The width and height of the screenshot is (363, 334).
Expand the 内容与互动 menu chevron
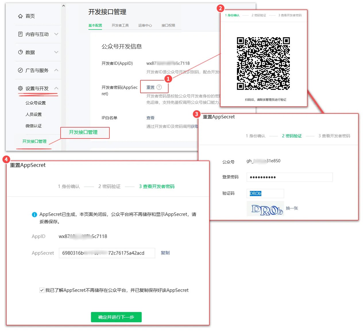coord(56,34)
